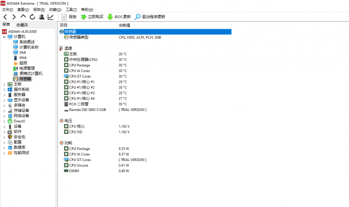Open the 文件(F) menu
Viewport: 349px width, 207px height.
click(8, 9)
